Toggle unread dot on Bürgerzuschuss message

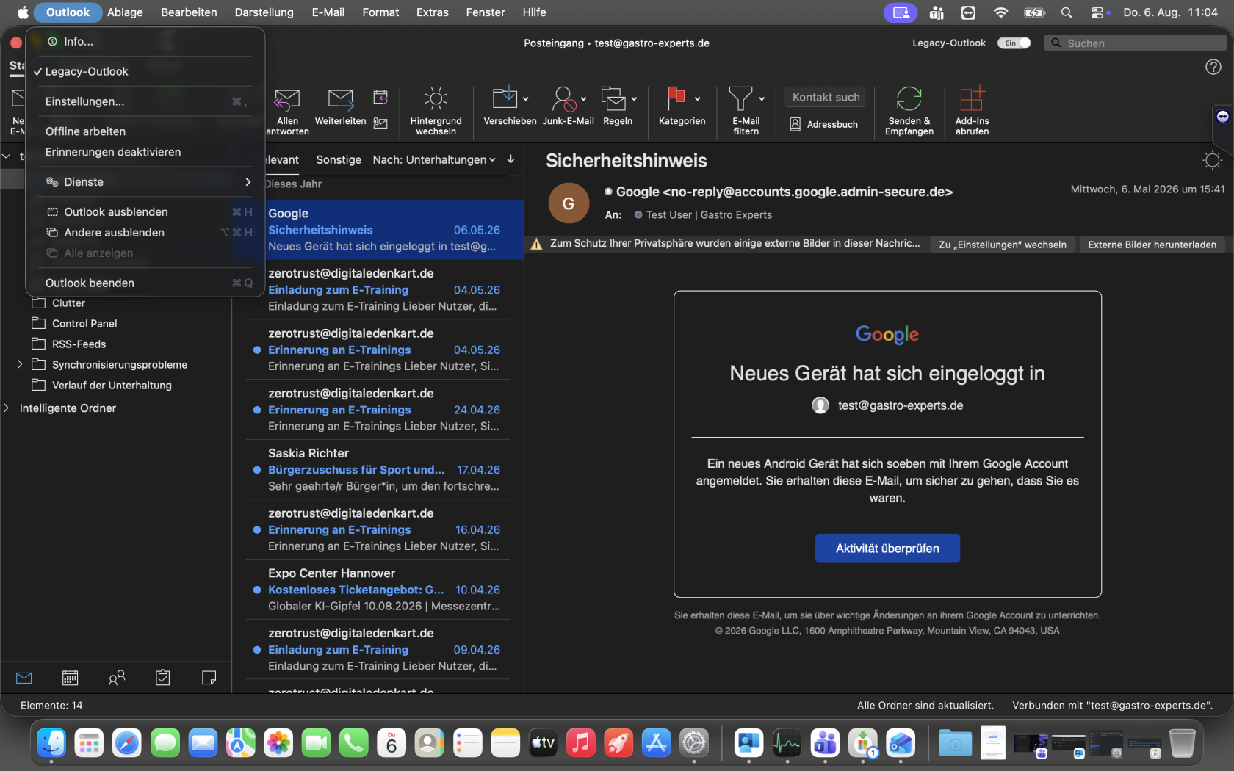coord(257,470)
